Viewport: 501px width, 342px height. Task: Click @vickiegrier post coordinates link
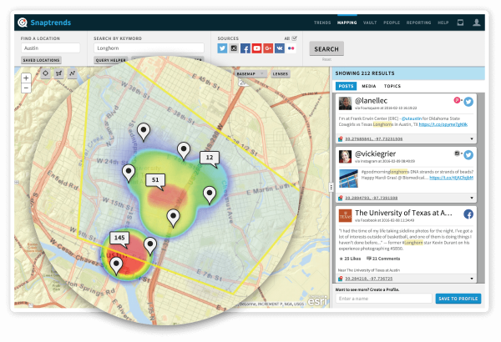[372, 198]
